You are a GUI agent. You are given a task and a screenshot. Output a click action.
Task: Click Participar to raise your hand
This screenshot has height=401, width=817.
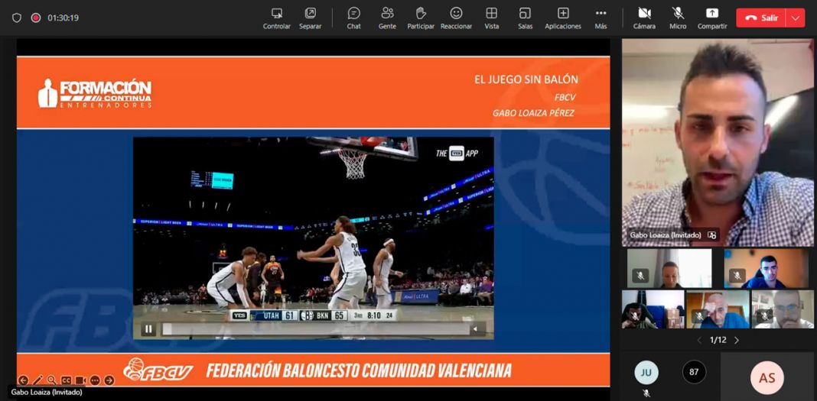(421, 18)
